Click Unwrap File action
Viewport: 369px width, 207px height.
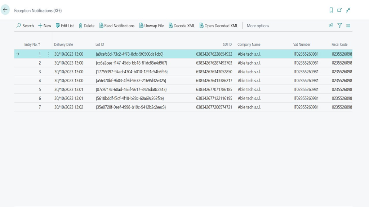(x=152, y=26)
